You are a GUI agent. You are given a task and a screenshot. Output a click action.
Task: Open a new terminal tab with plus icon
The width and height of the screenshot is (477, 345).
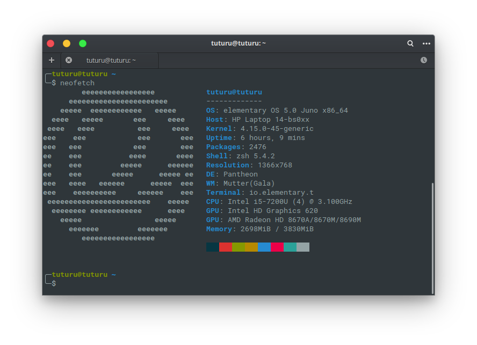[x=52, y=60]
